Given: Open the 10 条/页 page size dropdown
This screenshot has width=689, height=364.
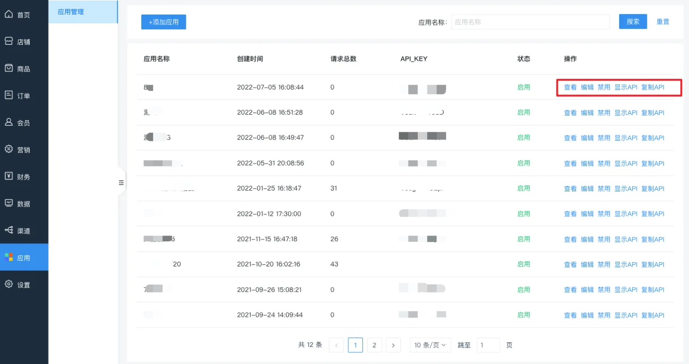Looking at the screenshot, I should click(430, 345).
